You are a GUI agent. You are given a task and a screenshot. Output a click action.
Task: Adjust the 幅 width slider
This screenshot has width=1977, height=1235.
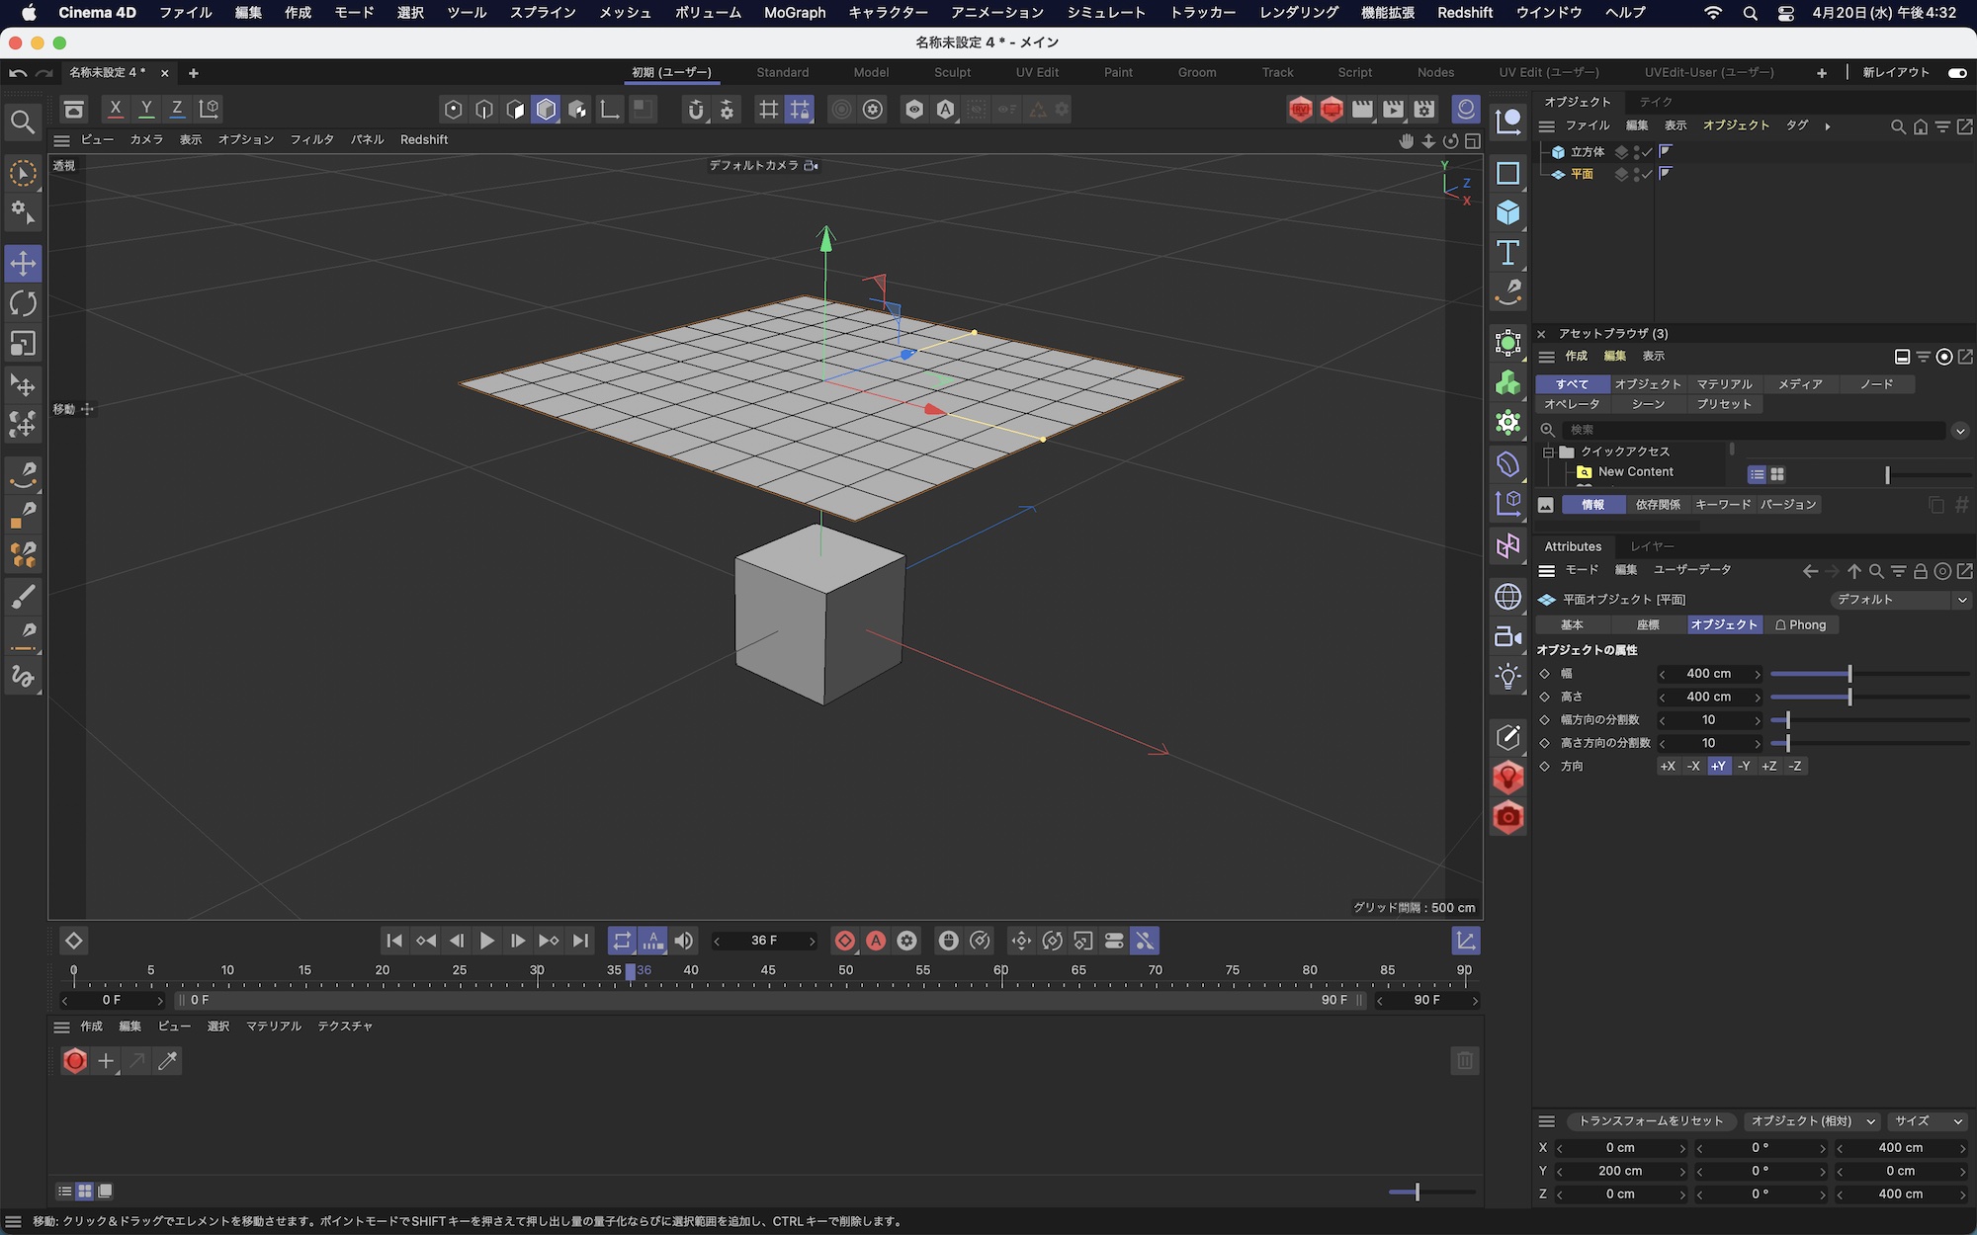coord(1849,674)
